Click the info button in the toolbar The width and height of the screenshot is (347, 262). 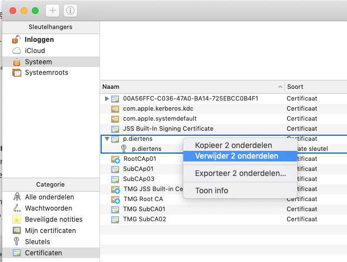pyautogui.click(x=70, y=11)
